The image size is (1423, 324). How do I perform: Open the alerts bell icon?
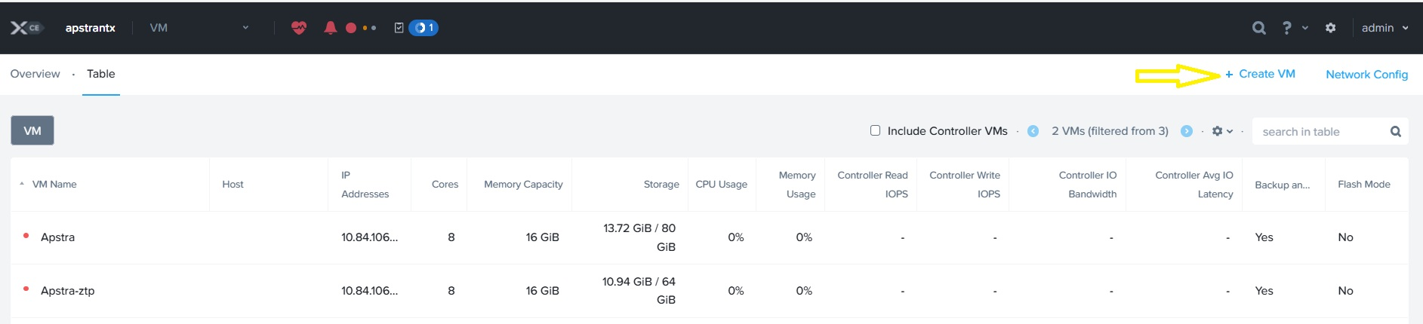point(330,28)
